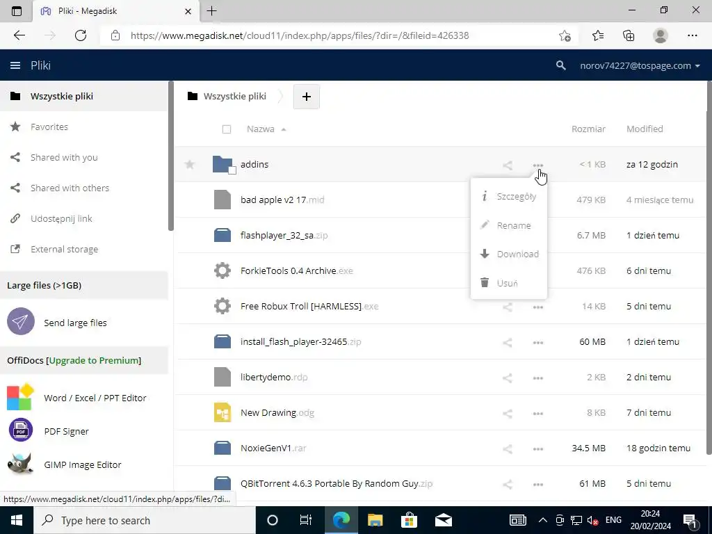This screenshot has width=712, height=534.
Task: Open browser Settings and more menu
Action: point(692,35)
